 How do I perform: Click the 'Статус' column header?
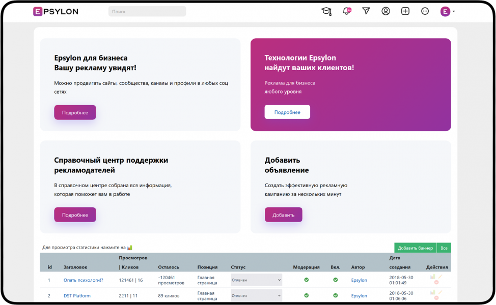pyautogui.click(x=238, y=267)
